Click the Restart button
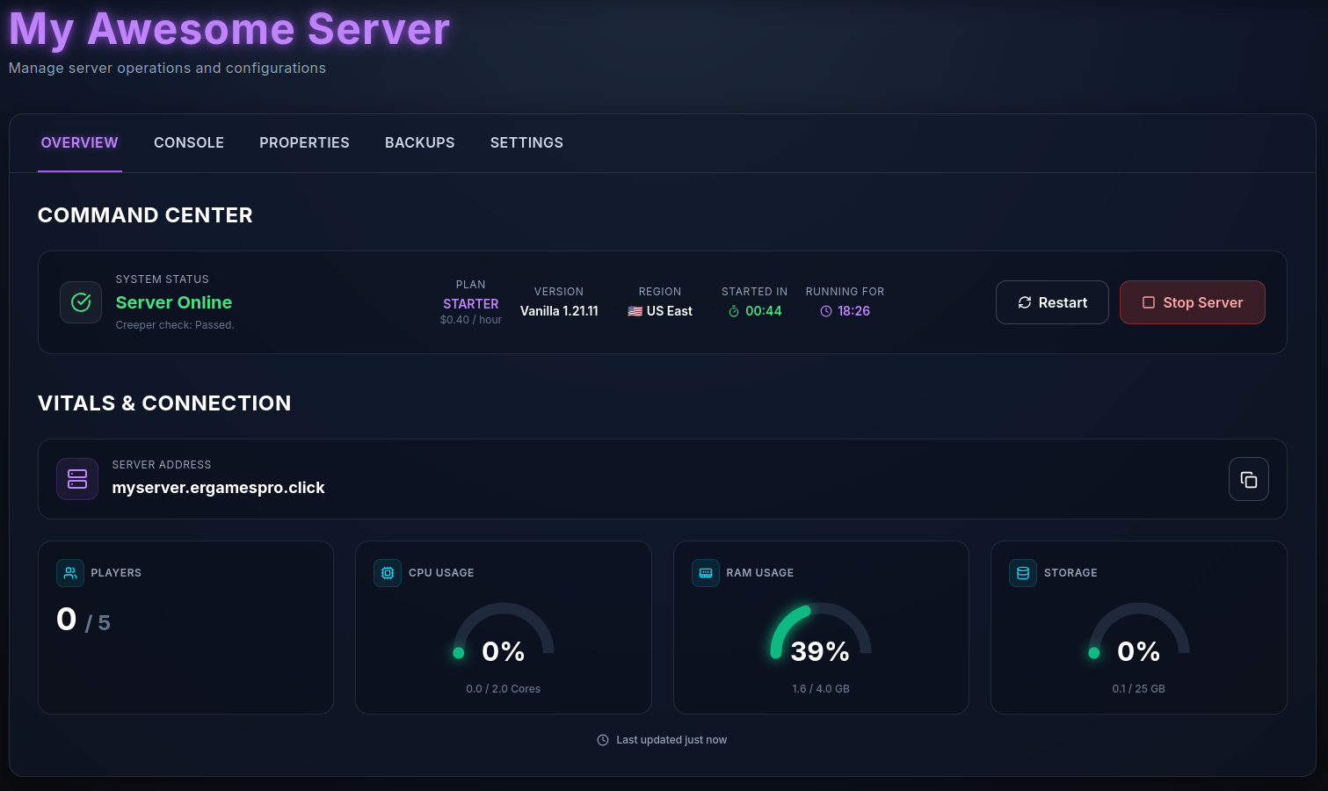1328x791 pixels. (x=1052, y=302)
